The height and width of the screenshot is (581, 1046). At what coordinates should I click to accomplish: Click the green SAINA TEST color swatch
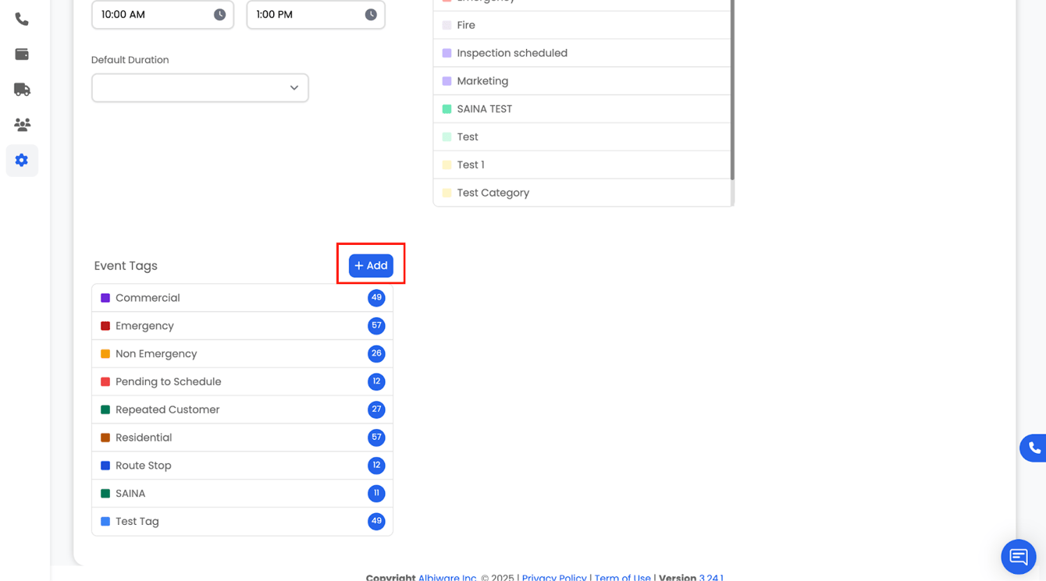pyautogui.click(x=447, y=109)
